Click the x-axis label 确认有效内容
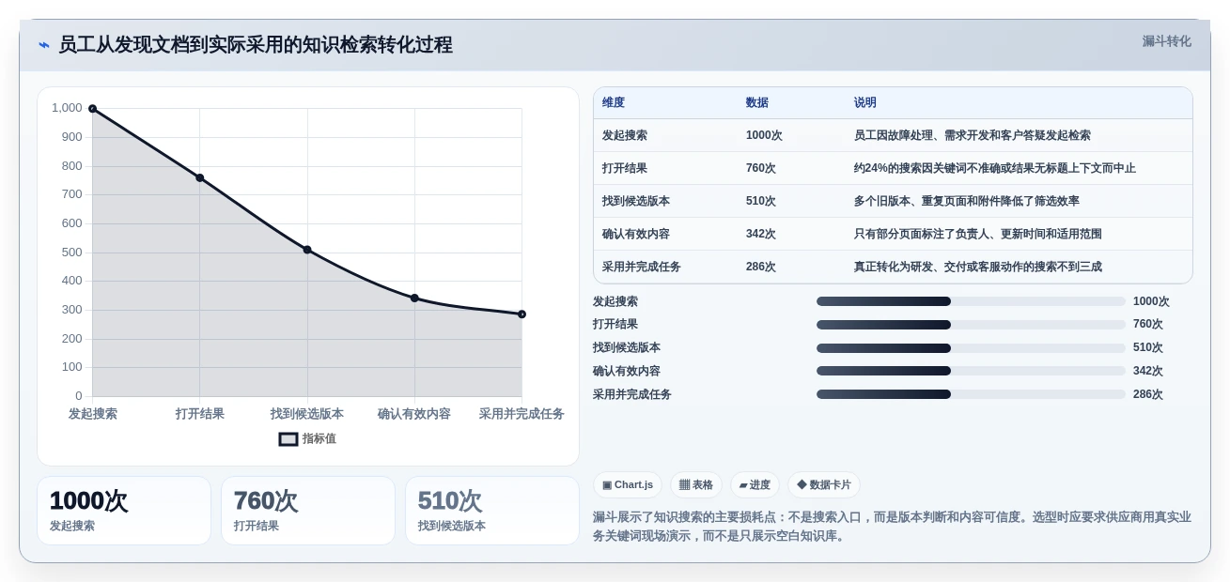The height and width of the screenshot is (582, 1230). pyautogui.click(x=414, y=414)
